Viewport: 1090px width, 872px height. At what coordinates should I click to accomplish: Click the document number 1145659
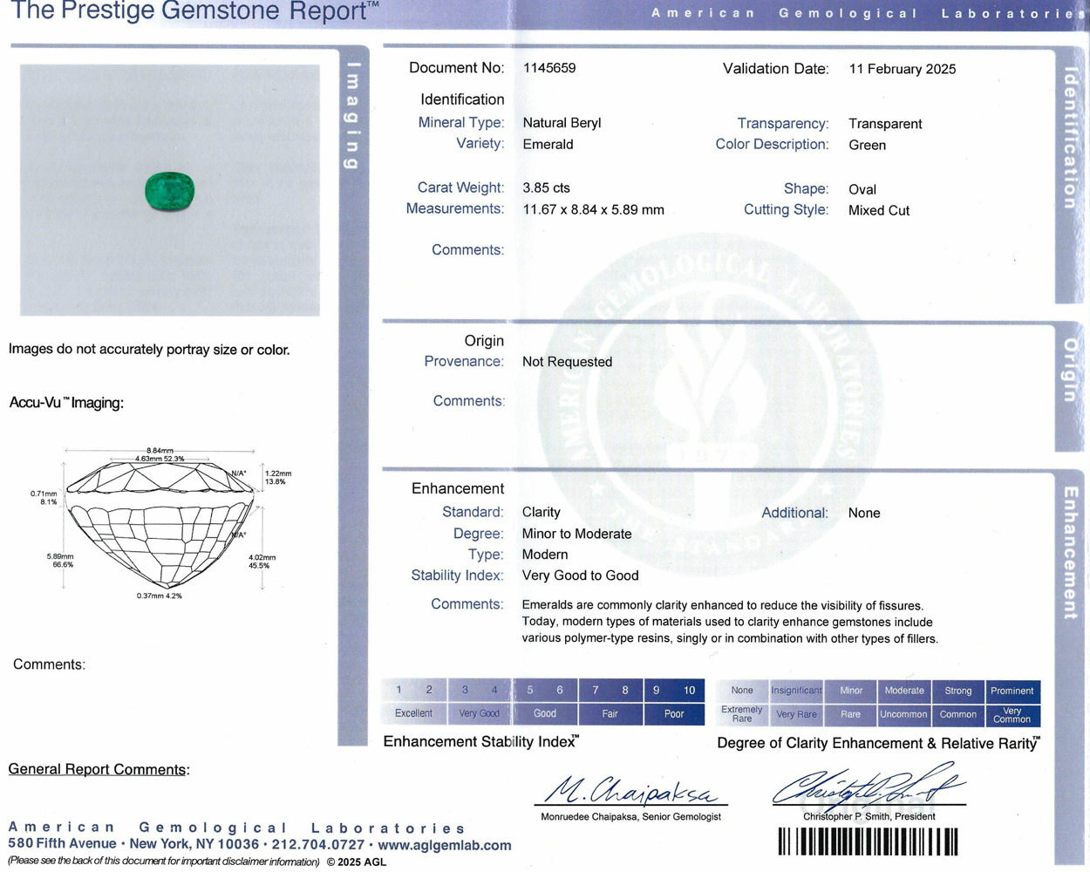click(x=549, y=68)
